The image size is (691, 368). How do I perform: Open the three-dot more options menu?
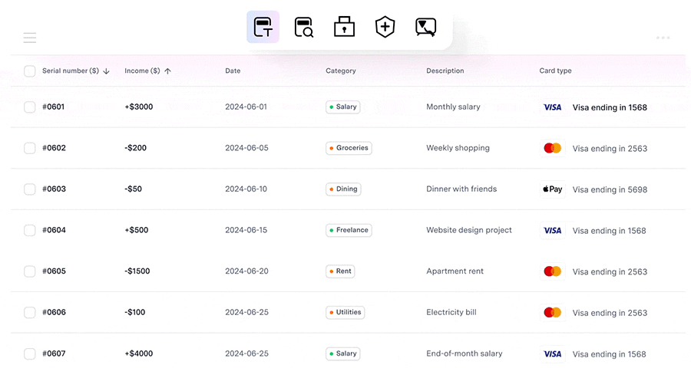pos(663,38)
